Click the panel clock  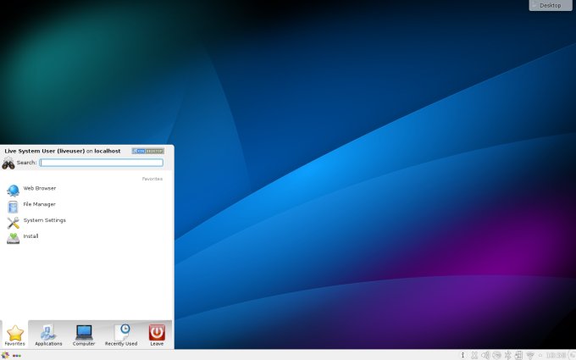(x=556, y=355)
